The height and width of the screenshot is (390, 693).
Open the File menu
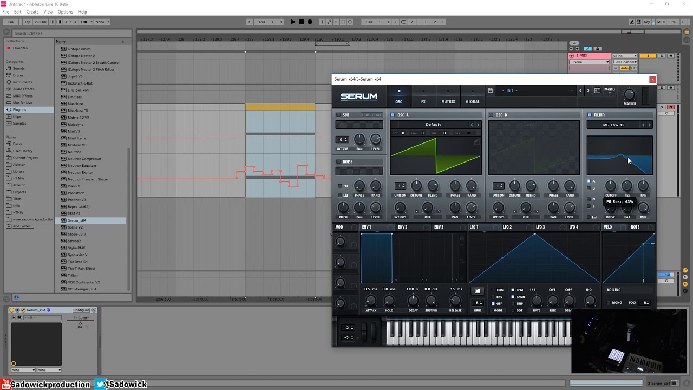tap(6, 12)
